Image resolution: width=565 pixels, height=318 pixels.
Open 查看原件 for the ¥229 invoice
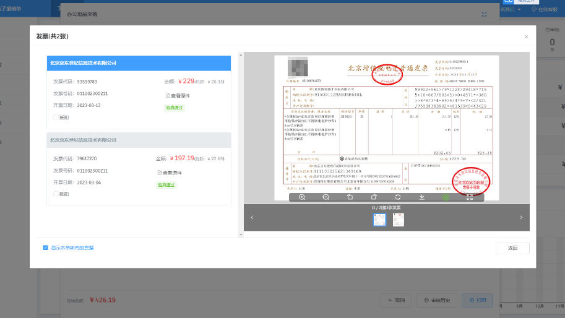click(178, 95)
